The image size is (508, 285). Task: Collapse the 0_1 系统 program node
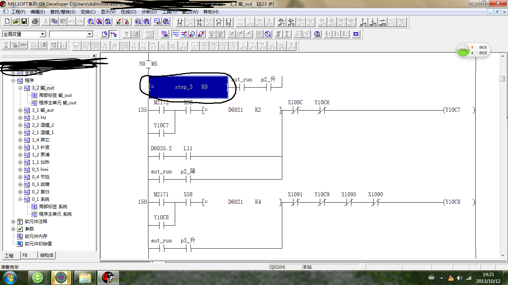[20, 199]
